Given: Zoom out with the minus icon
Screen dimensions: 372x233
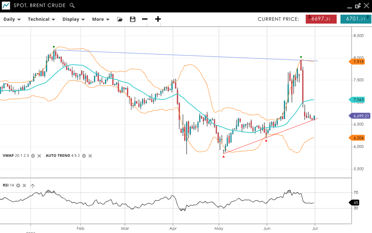Looking at the screenshot, I should pos(145,19).
